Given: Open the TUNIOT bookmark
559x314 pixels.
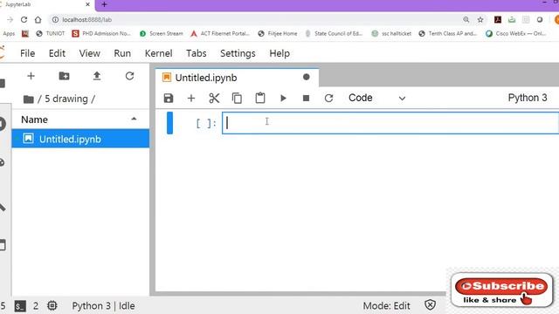Looking at the screenshot, I should (51, 33).
